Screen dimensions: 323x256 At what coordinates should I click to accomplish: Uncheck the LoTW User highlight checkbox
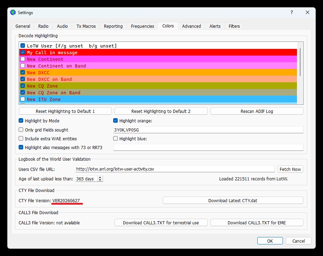click(22, 46)
